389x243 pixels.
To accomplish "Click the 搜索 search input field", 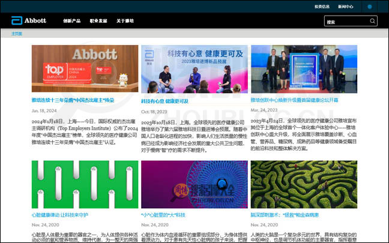I will coord(351,21).
